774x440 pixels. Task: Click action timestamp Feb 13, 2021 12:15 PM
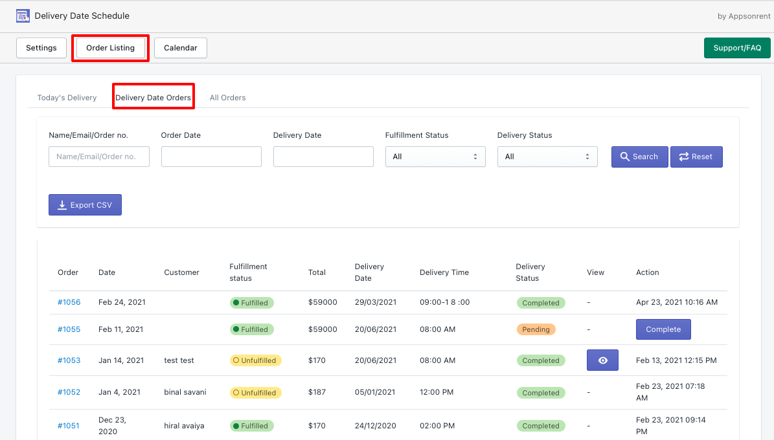(x=676, y=360)
